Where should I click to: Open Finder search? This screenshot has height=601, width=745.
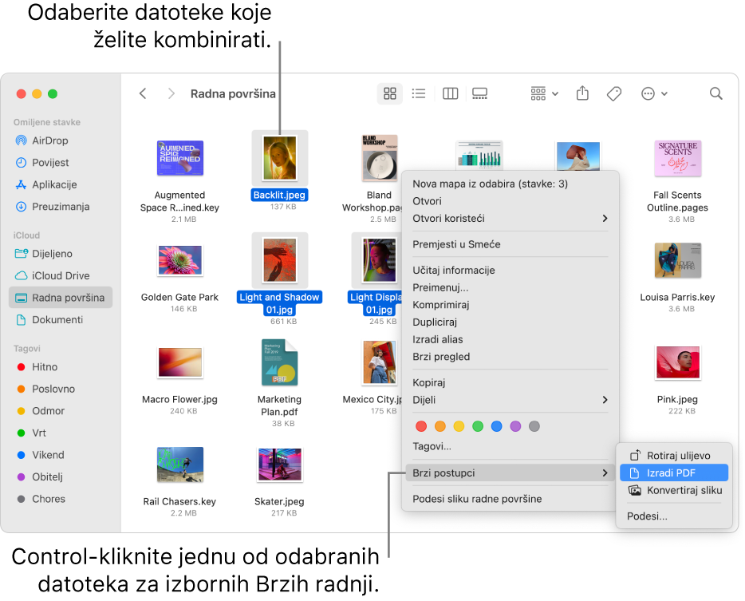click(x=715, y=93)
